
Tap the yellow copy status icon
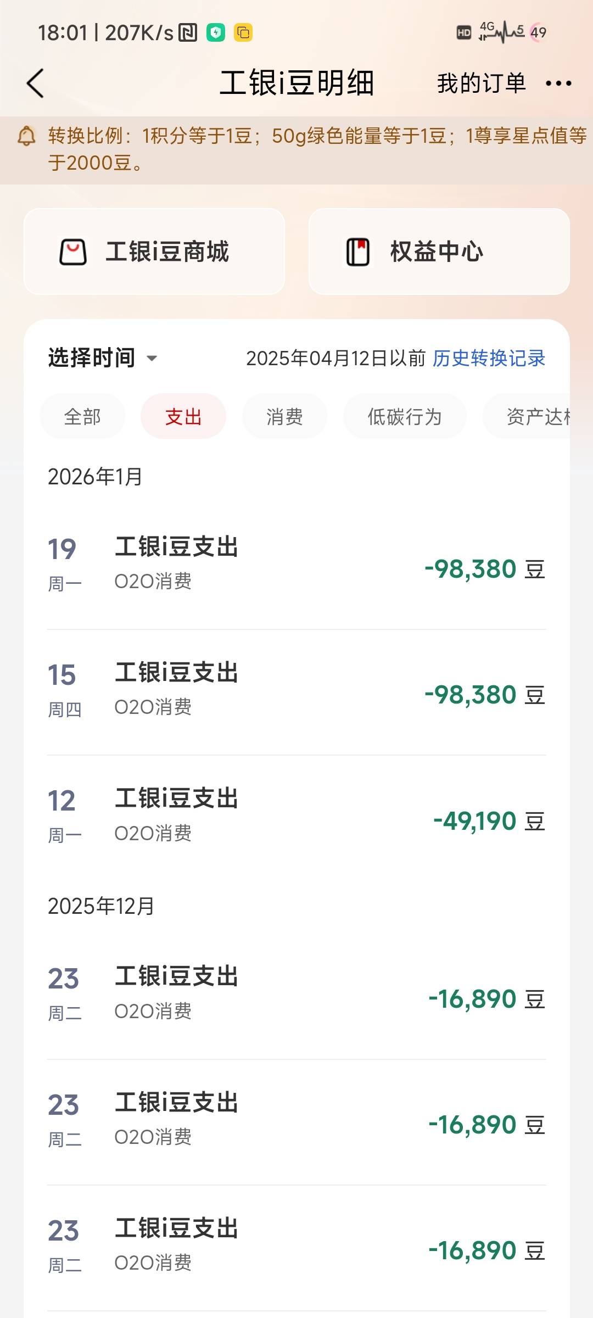(243, 33)
